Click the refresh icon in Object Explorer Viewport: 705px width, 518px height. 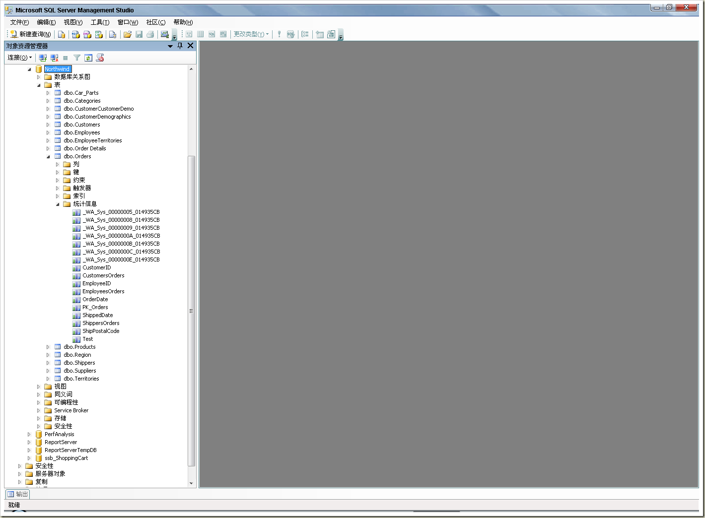[88, 58]
